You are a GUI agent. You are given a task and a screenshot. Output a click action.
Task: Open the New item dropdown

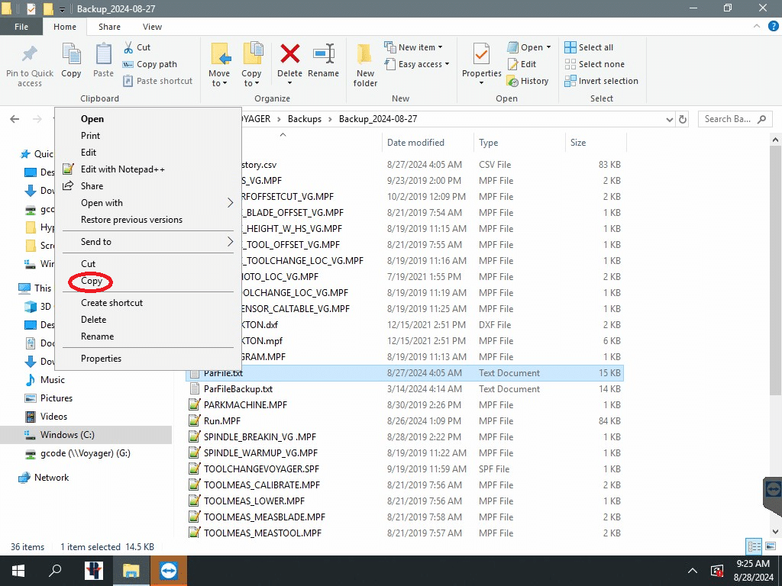[420, 47]
